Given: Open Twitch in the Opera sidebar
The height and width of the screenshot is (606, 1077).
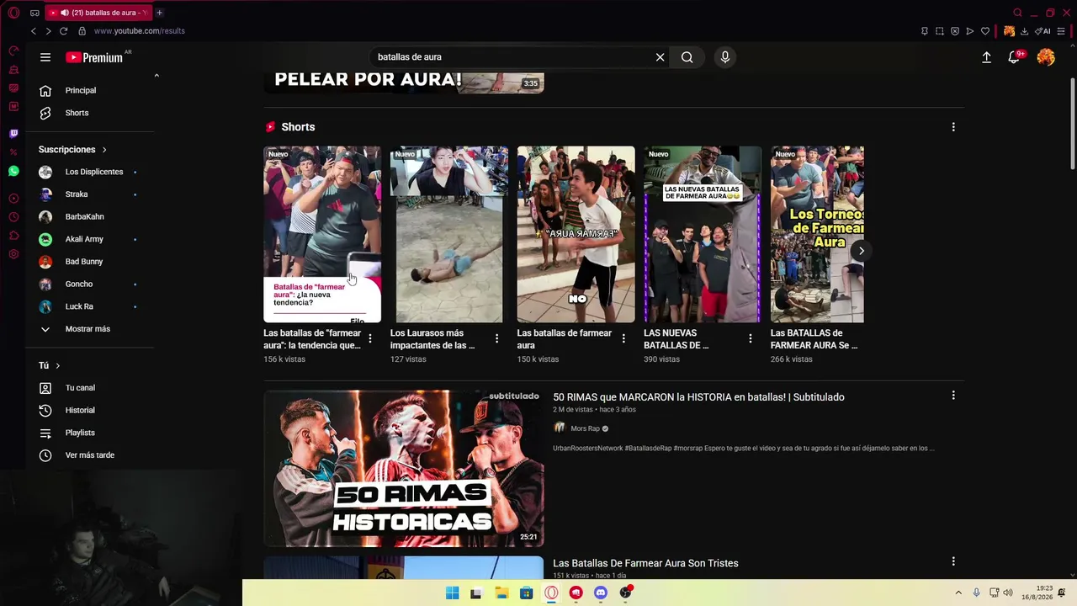Looking at the screenshot, I should coord(13,133).
